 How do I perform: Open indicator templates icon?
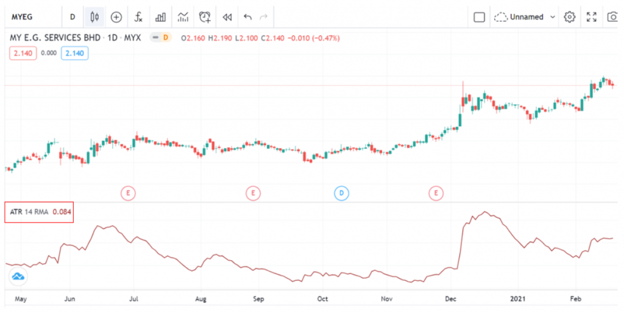[x=182, y=17]
